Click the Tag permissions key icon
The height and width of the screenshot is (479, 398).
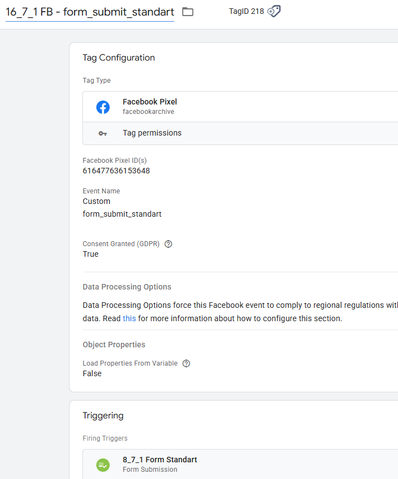coord(103,133)
